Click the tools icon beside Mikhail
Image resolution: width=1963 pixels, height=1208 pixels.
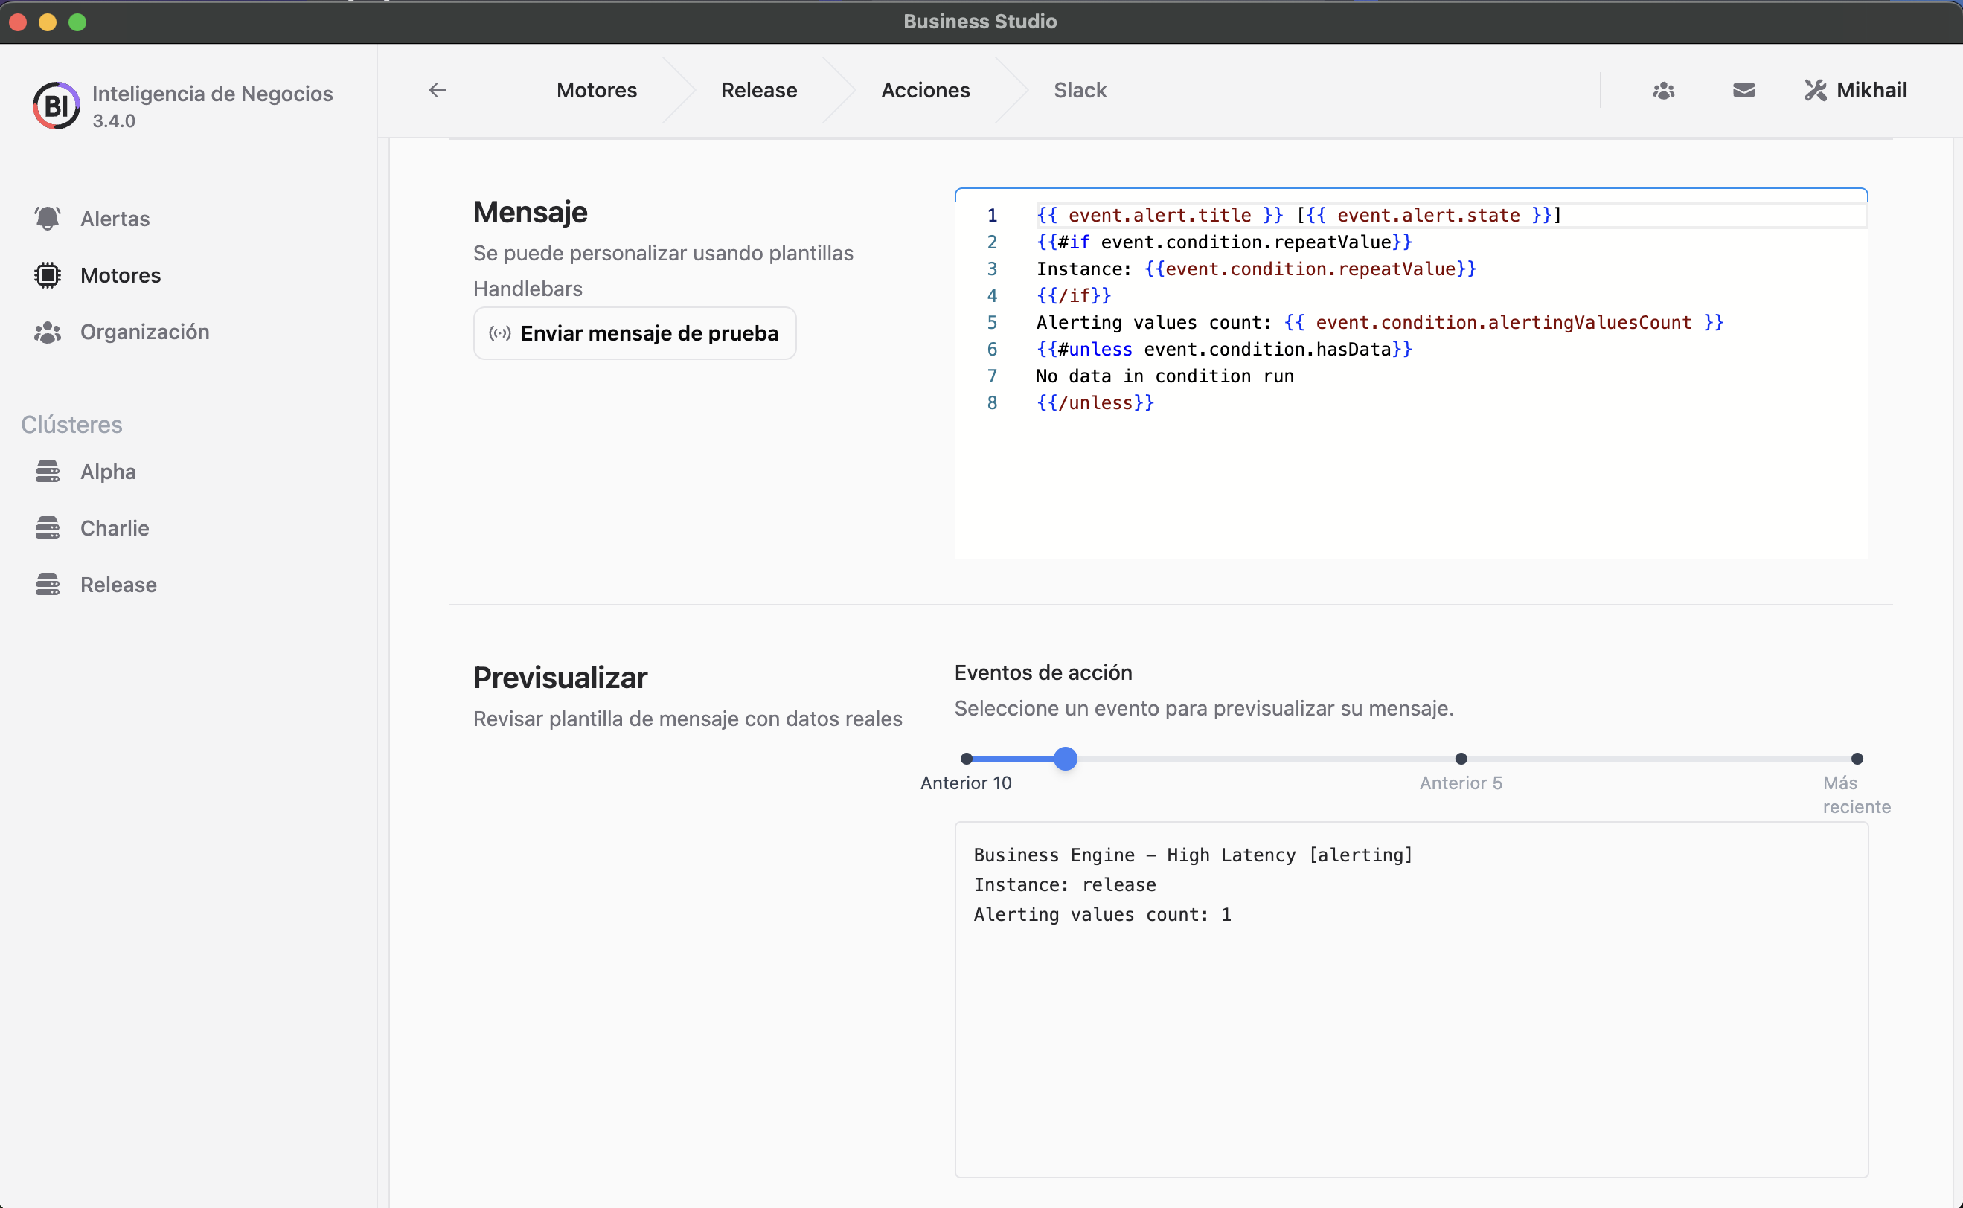1815,90
